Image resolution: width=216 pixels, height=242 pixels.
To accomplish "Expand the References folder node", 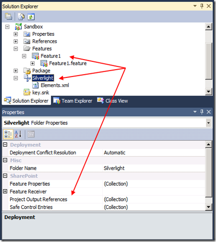I will 16,41.
